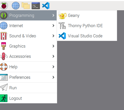Click the green curly braces Programming icon
The height and width of the screenshot is (110, 124).
(4, 15)
